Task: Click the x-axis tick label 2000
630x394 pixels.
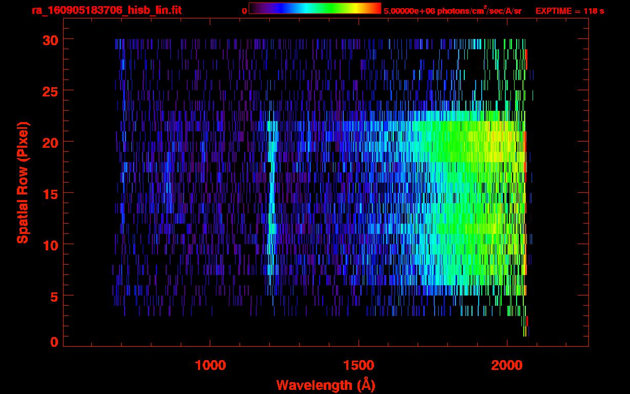Action: pyautogui.click(x=507, y=365)
